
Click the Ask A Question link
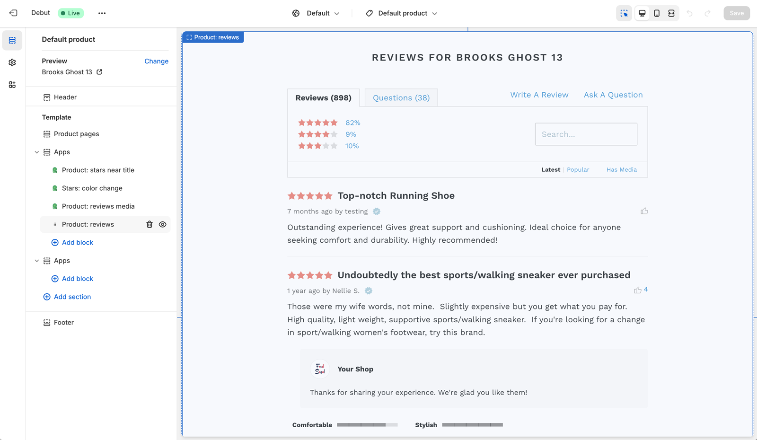(613, 95)
